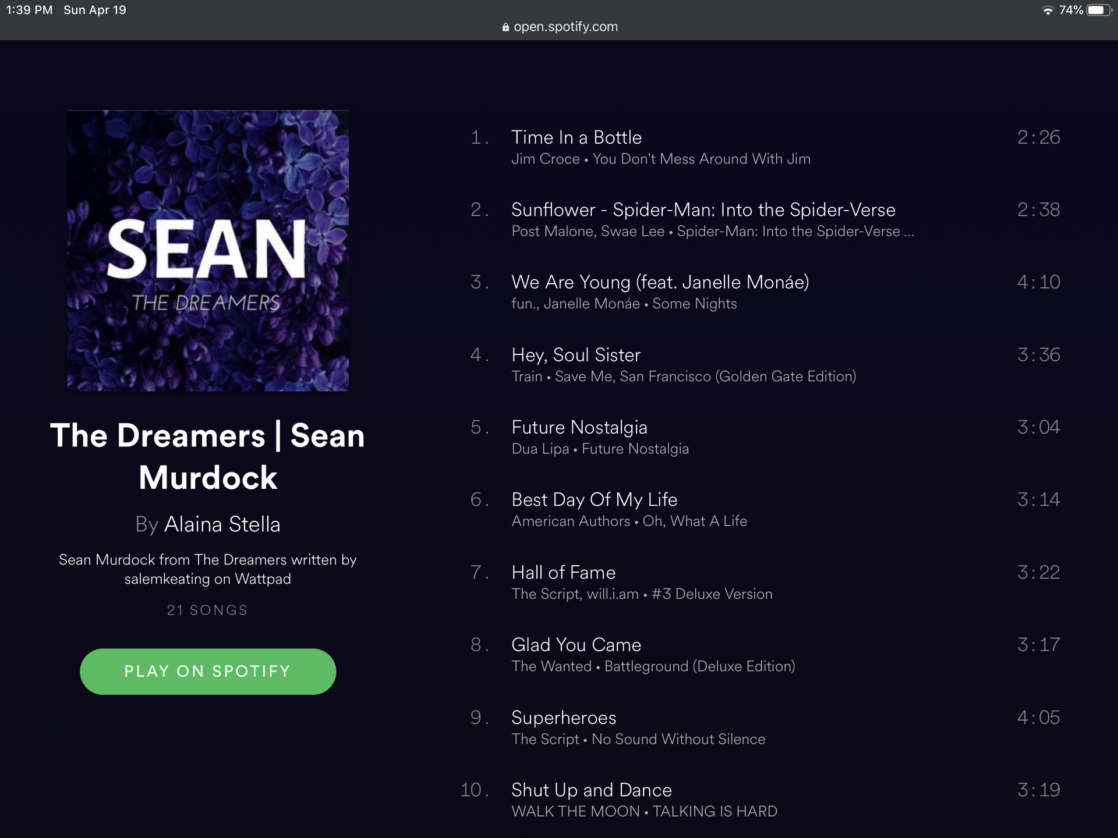Play track Best Day Of My Life
Screen dimensions: 1118x838
pyautogui.click(x=595, y=499)
